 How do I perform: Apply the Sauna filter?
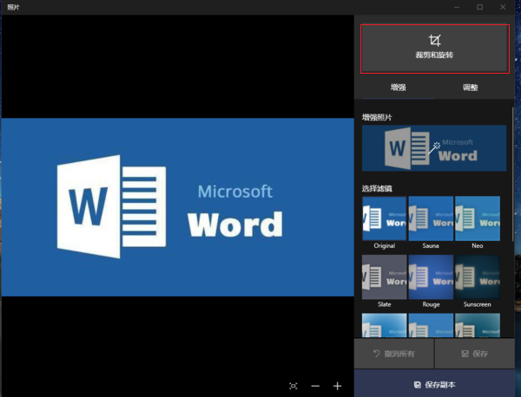431,218
